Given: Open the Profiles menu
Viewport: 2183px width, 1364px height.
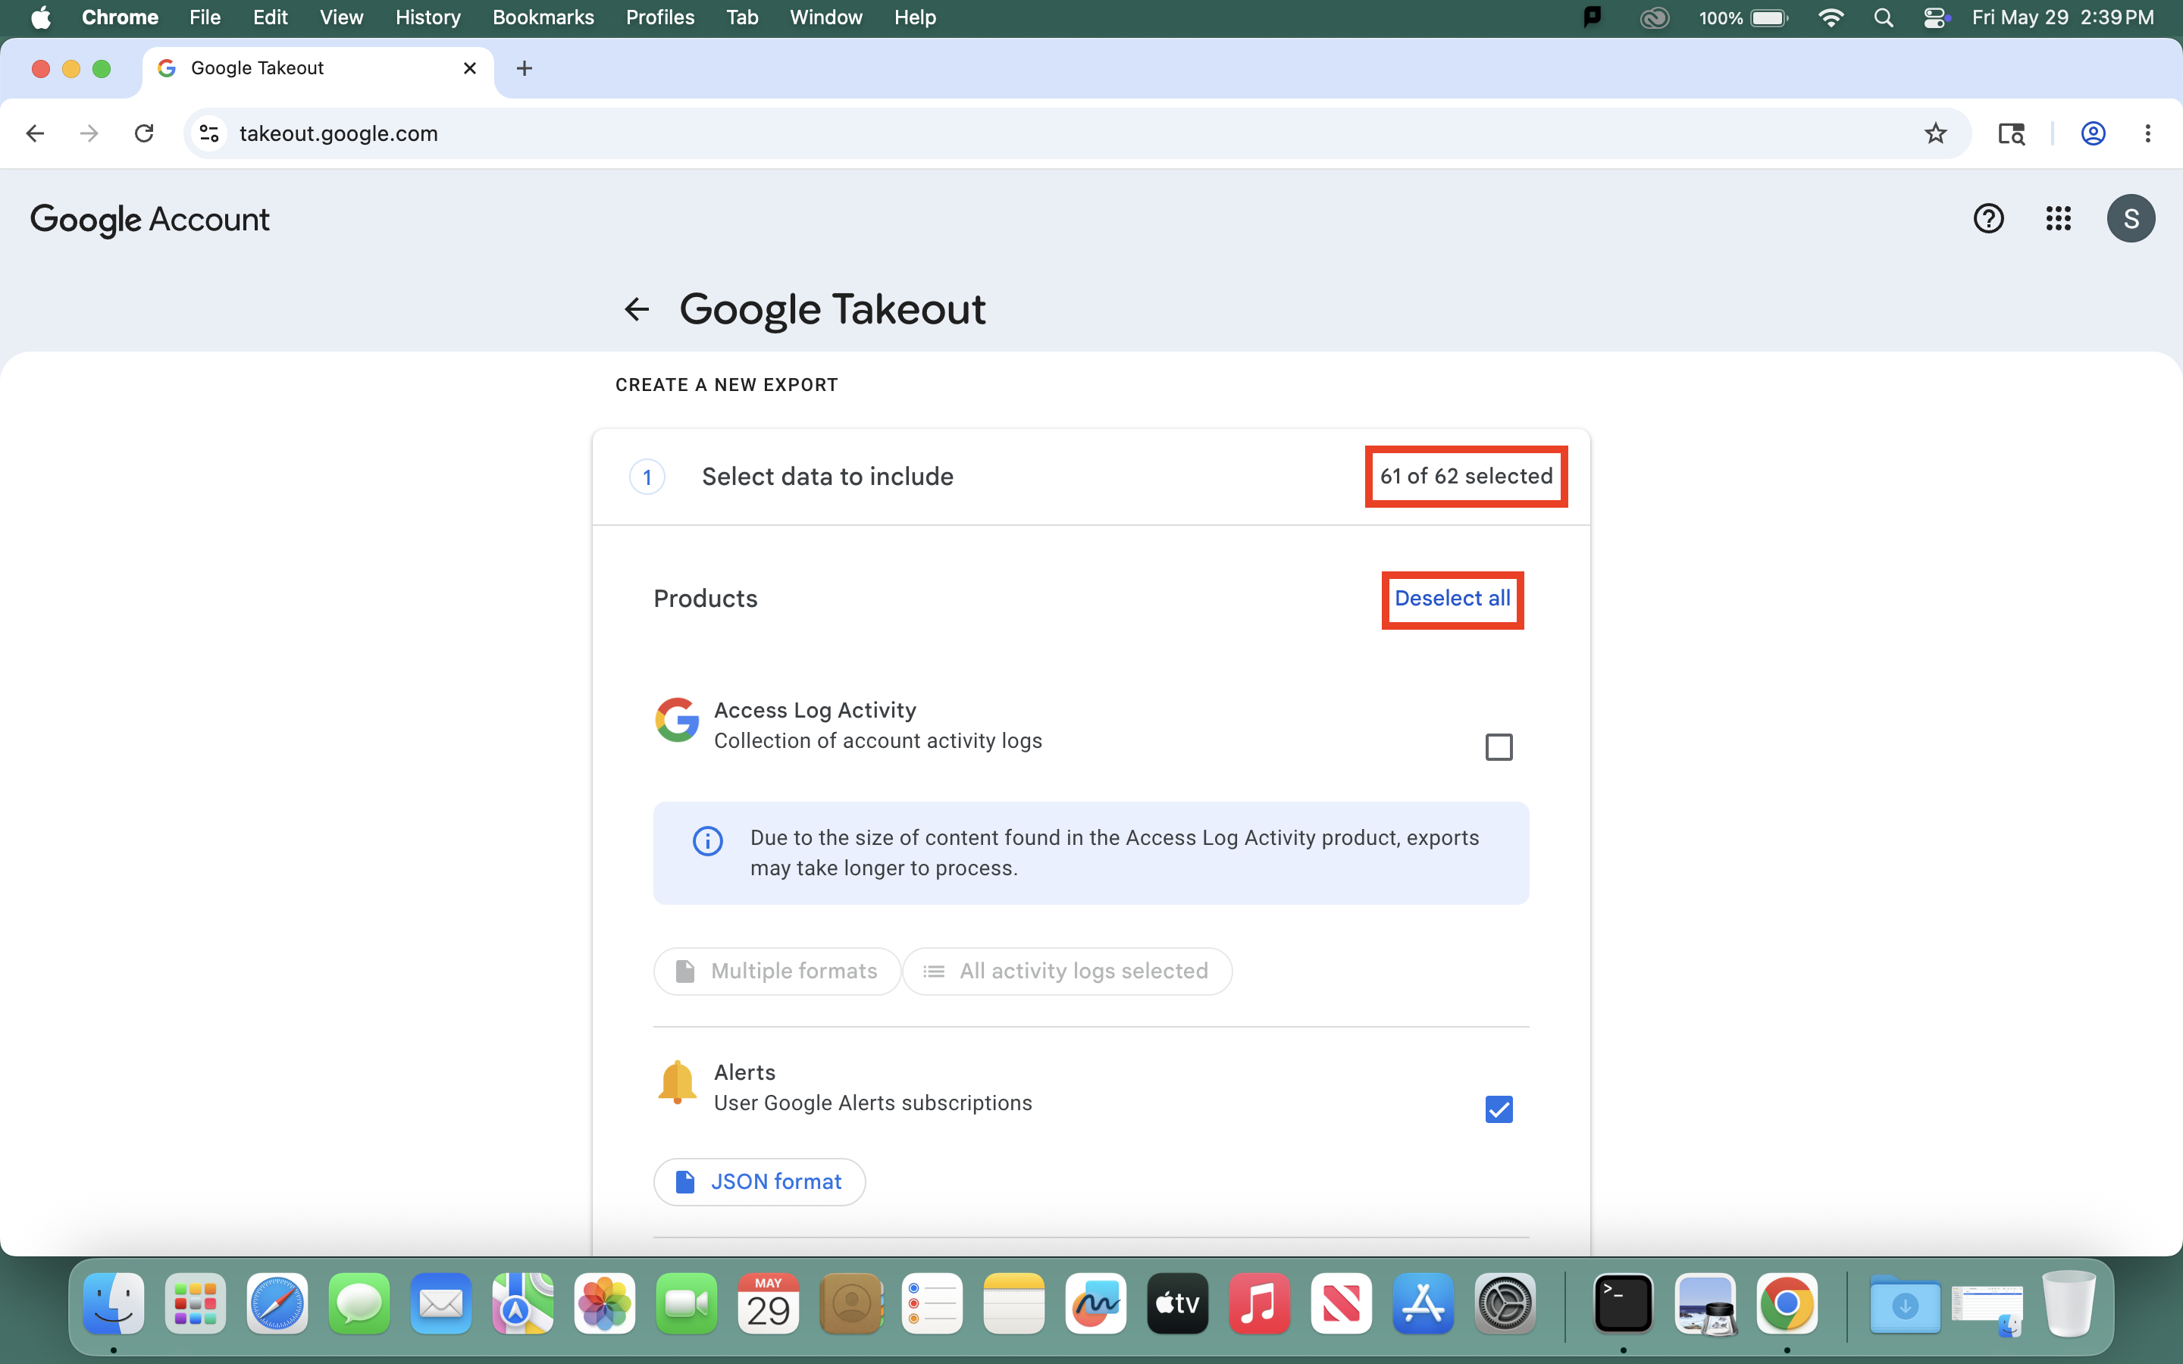Looking at the screenshot, I should 660,18.
